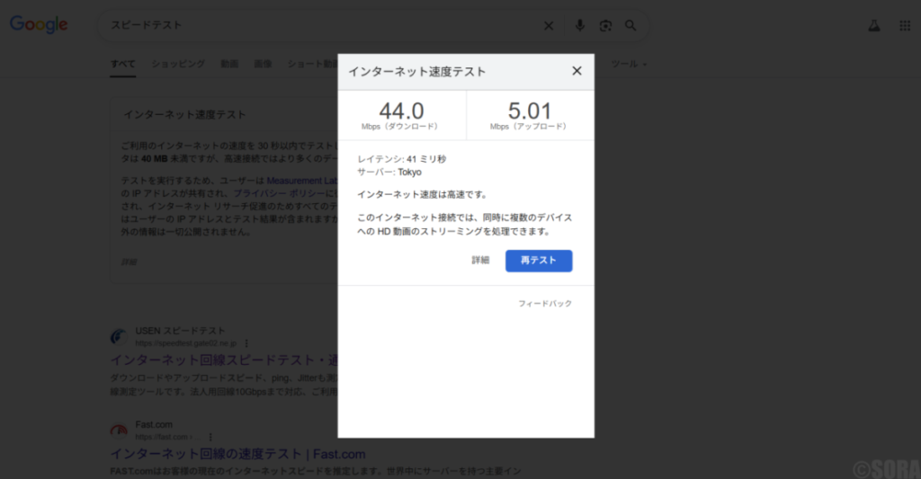Click the 44.0 download speed value
The width and height of the screenshot is (921, 479).
[401, 111]
